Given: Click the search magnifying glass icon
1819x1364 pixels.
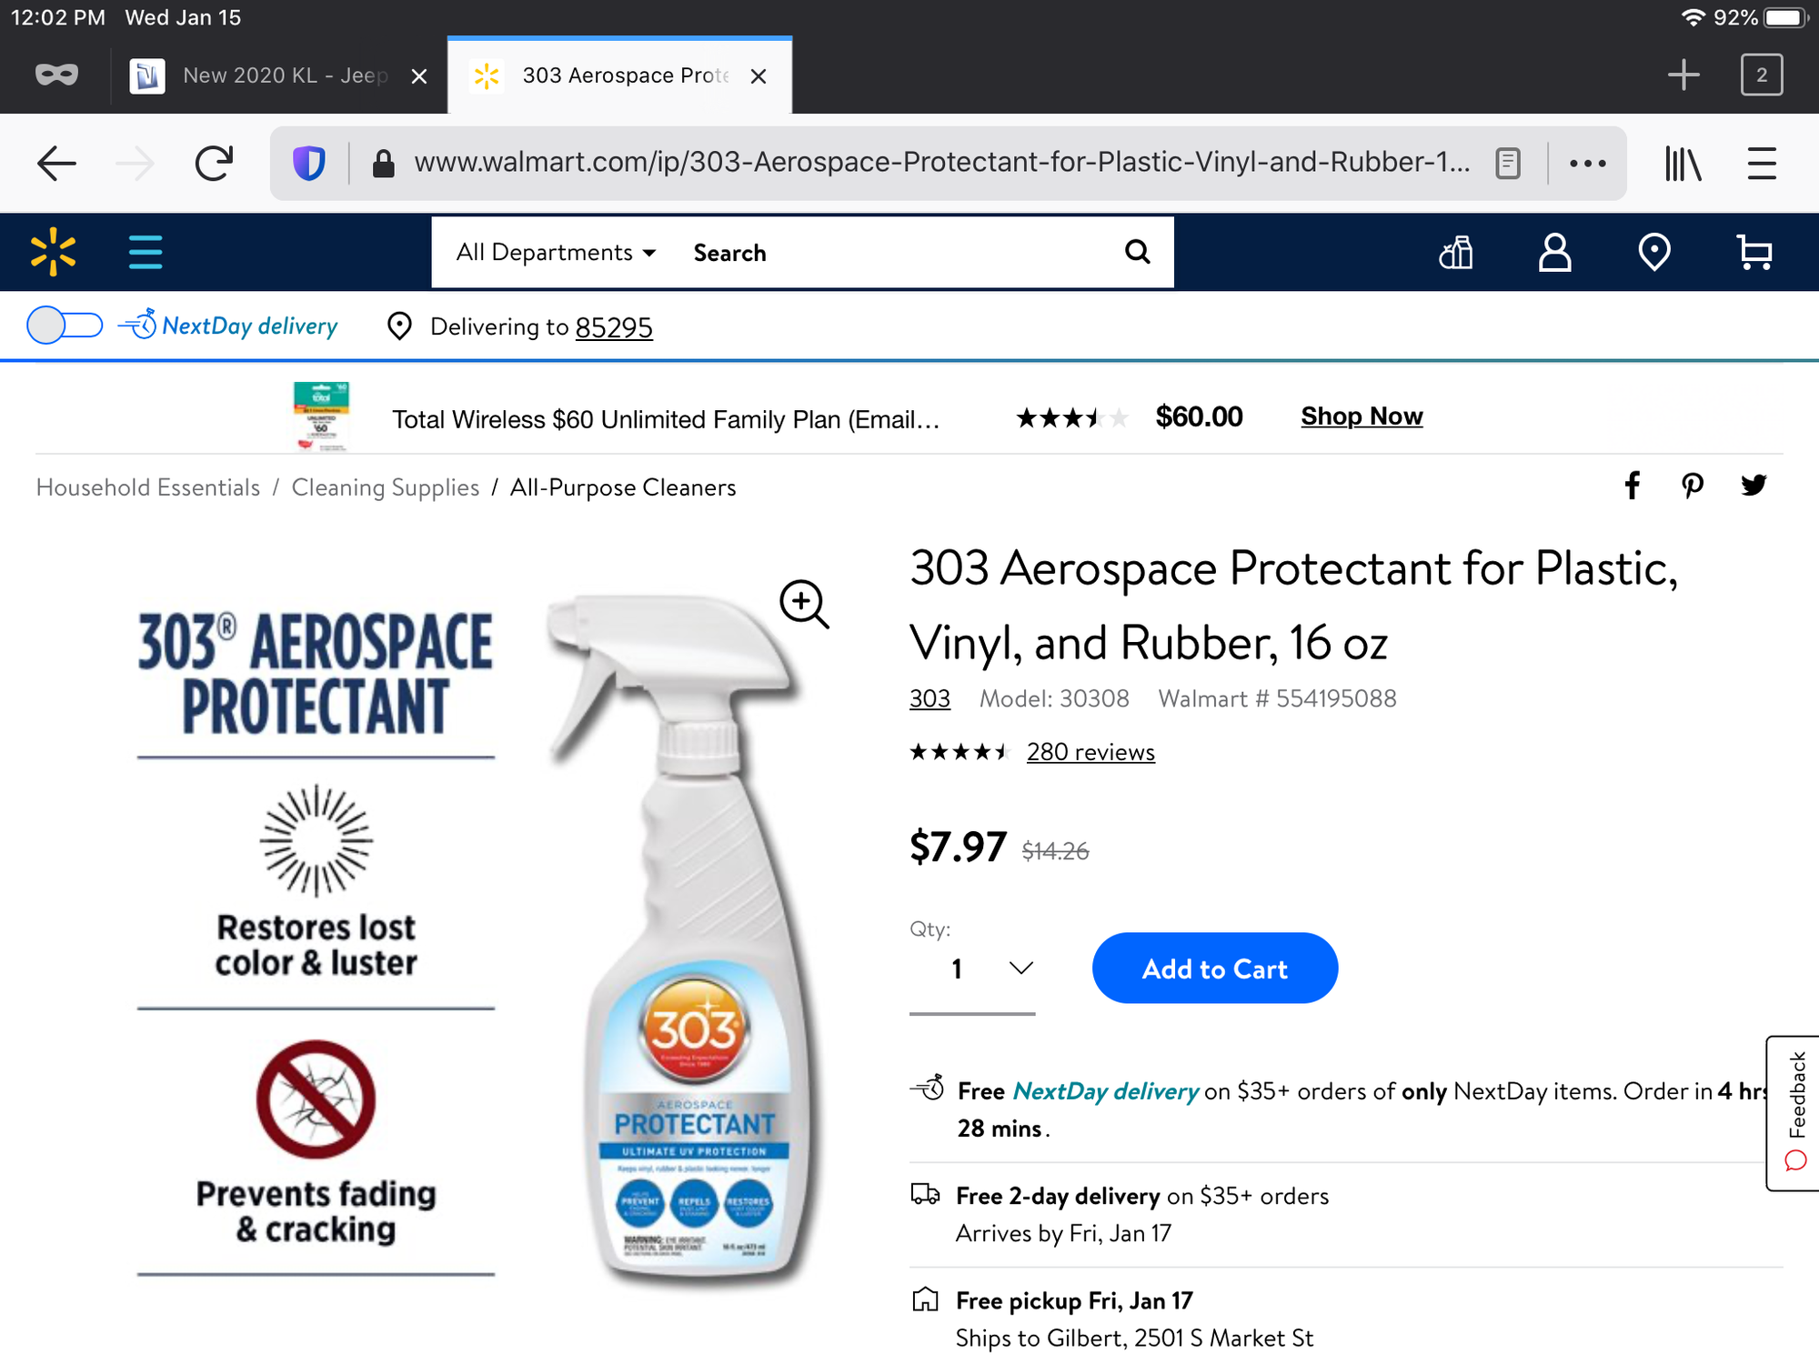Looking at the screenshot, I should tap(1137, 252).
